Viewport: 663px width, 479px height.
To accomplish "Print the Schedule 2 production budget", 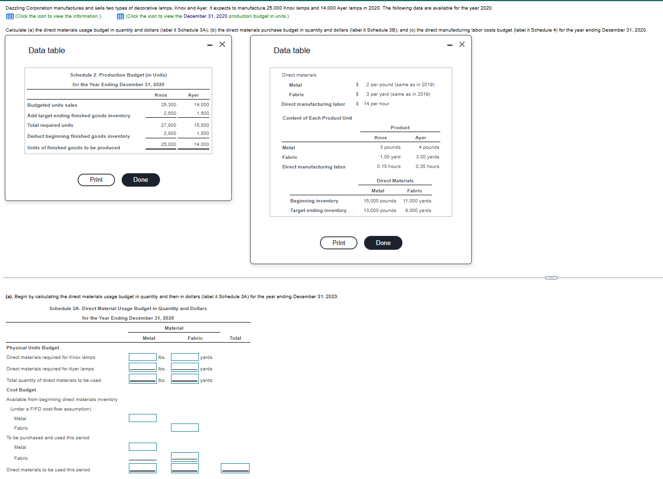I will tap(96, 179).
